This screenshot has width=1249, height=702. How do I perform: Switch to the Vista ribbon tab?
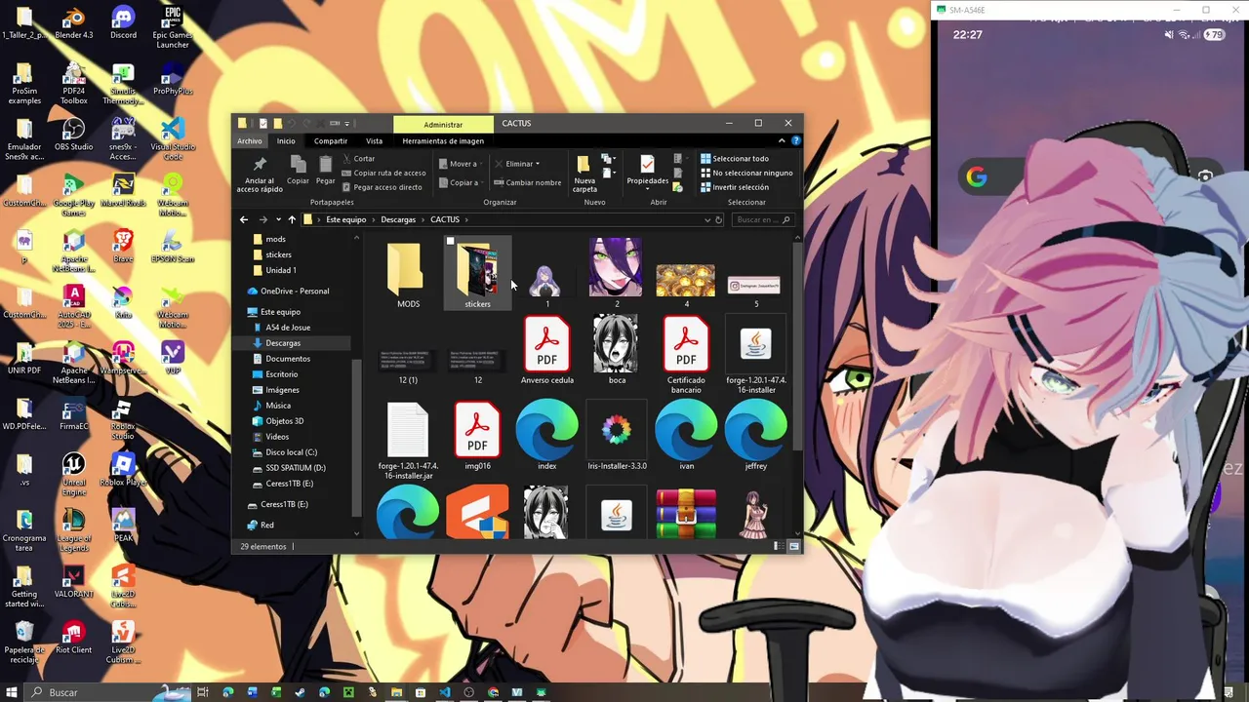point(374,140)
